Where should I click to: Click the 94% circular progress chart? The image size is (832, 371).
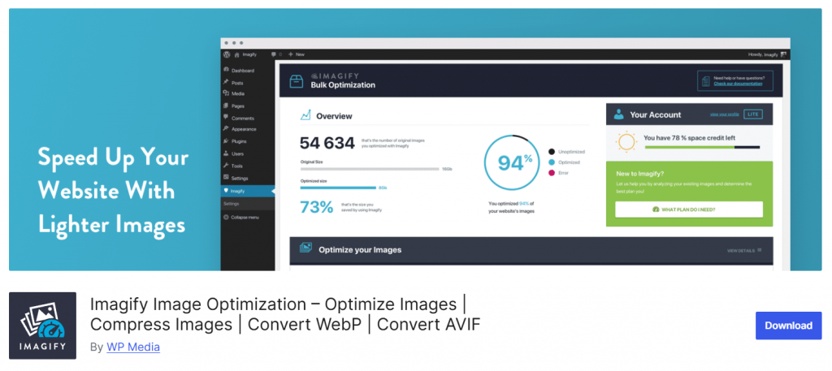pyautogui.click(x=510, y=162)
